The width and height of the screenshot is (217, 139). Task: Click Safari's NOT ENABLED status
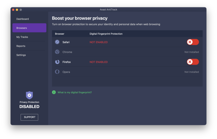pos(99,42)
